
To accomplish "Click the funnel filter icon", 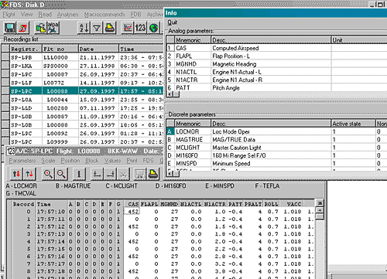I will point(97,28).
